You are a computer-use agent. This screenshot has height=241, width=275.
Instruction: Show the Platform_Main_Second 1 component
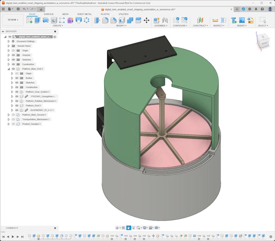point(13,115)
